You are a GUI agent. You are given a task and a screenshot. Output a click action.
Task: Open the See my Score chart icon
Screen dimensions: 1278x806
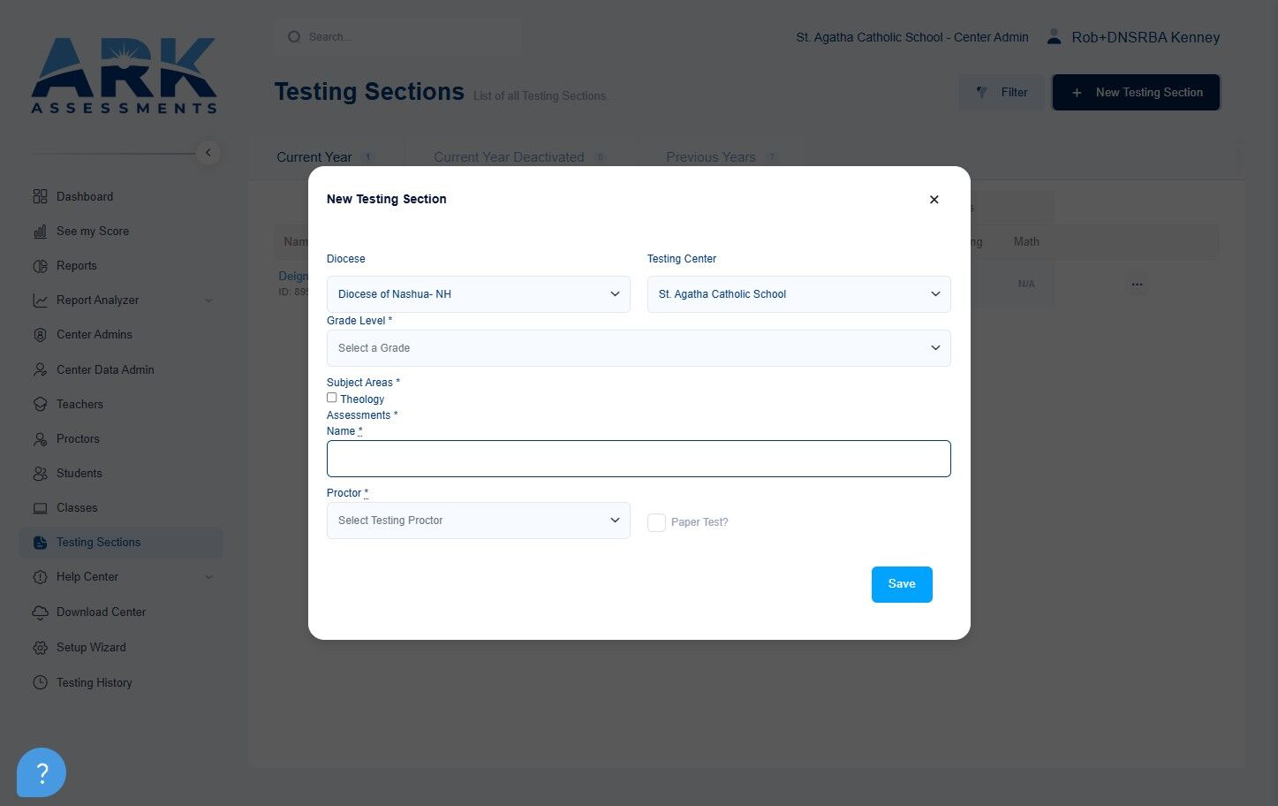pyautogui.click(x=40, y=232)
